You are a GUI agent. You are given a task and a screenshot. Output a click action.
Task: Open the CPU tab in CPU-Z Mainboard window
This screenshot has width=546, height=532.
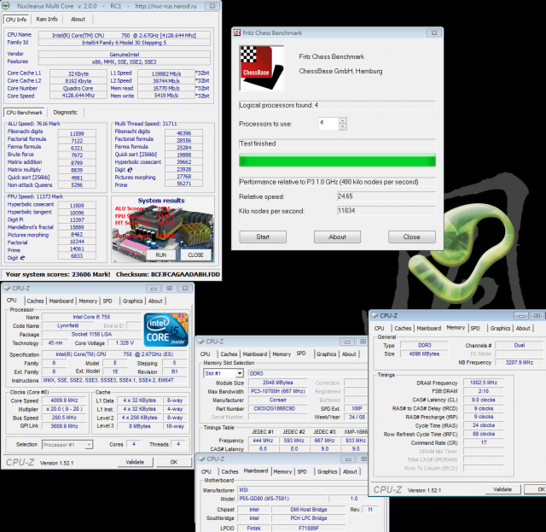point(206,471)
